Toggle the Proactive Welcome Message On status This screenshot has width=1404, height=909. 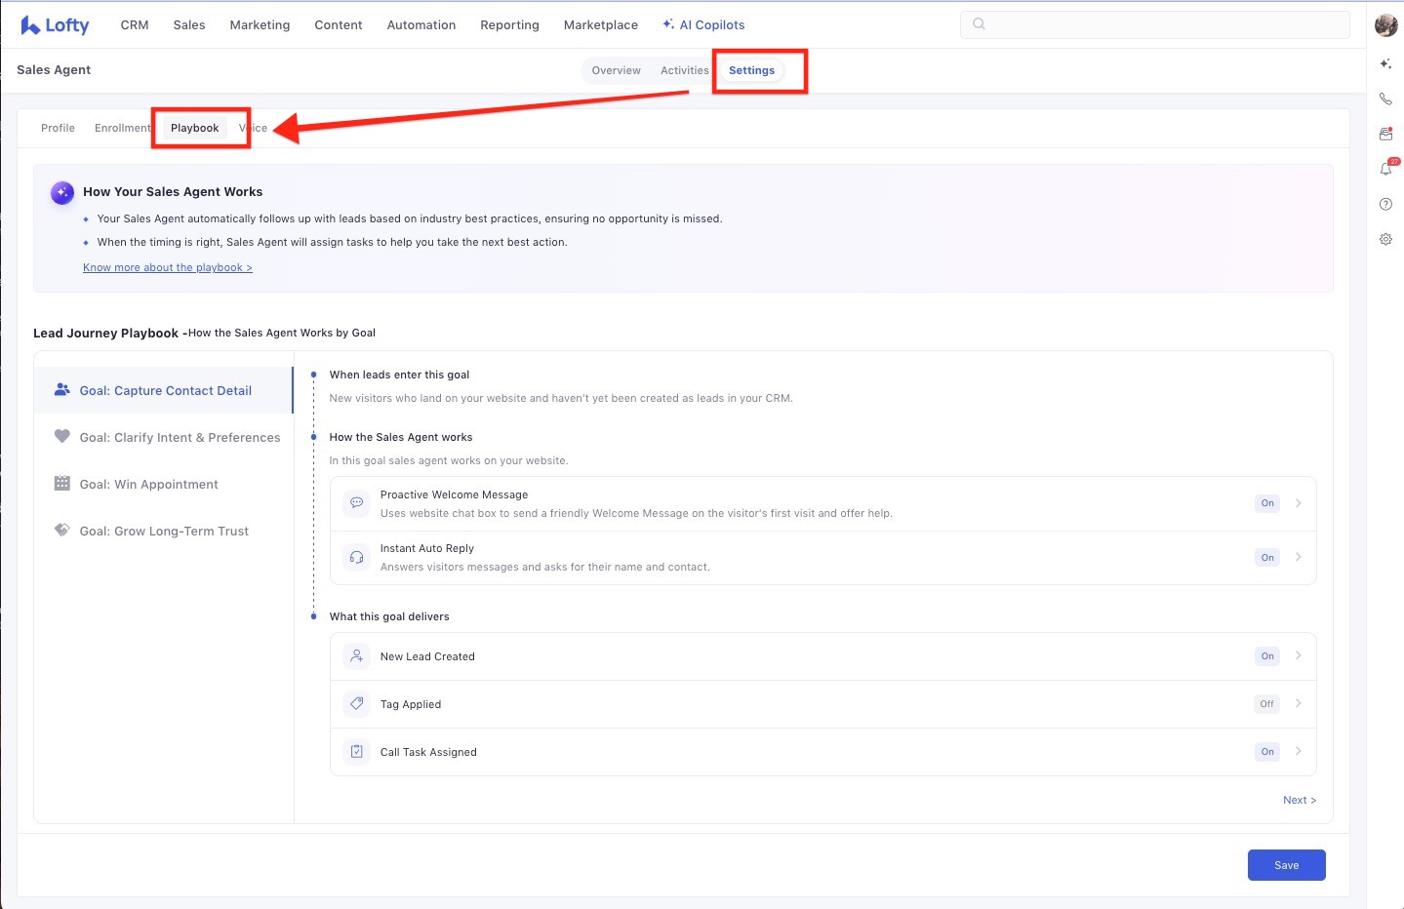[1266, 503]
